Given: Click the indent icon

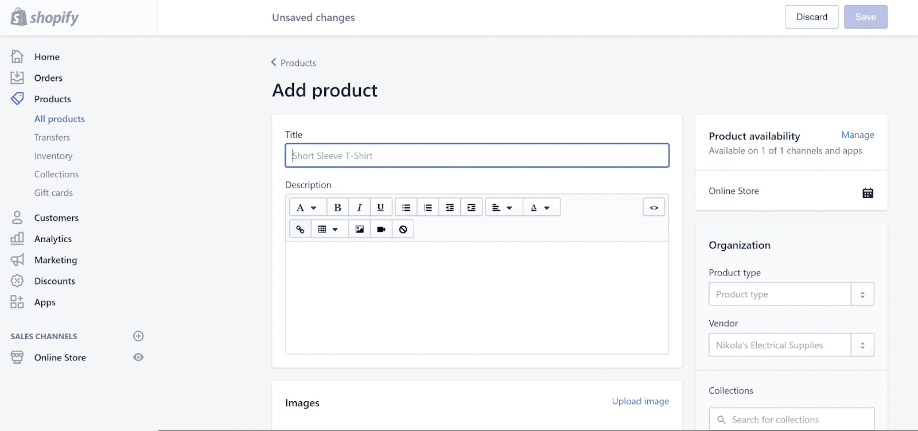Looking at the screenshot, I should click(472, 207).
